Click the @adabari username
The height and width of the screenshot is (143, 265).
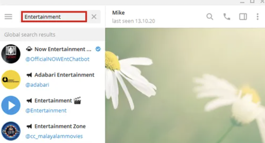pos(37,85)
